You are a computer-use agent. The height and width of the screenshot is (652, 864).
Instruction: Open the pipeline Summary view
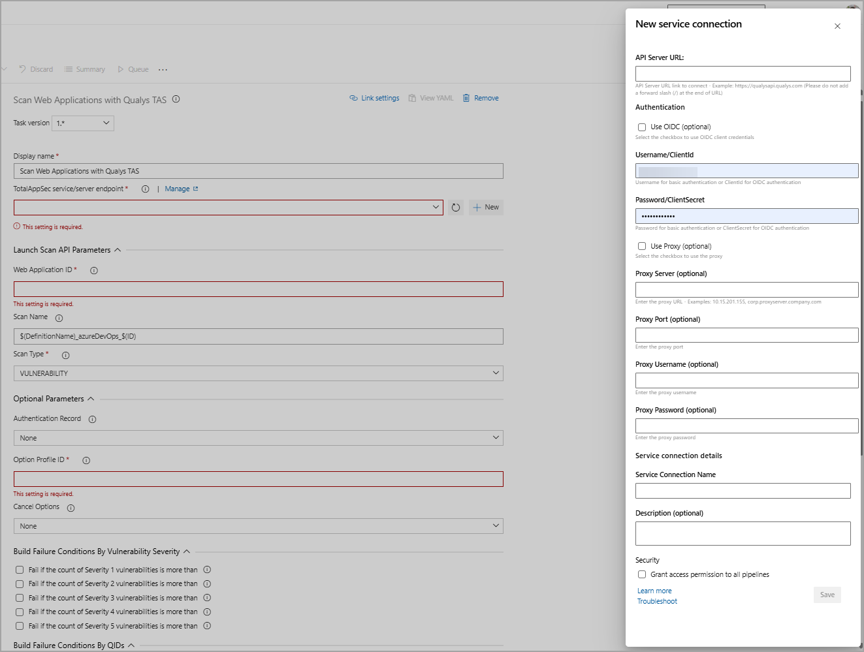point(85,69)
